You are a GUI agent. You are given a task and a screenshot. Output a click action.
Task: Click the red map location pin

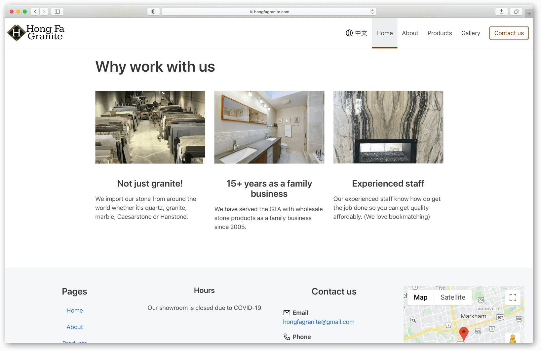pyautogui.click(x=464, y=333)
